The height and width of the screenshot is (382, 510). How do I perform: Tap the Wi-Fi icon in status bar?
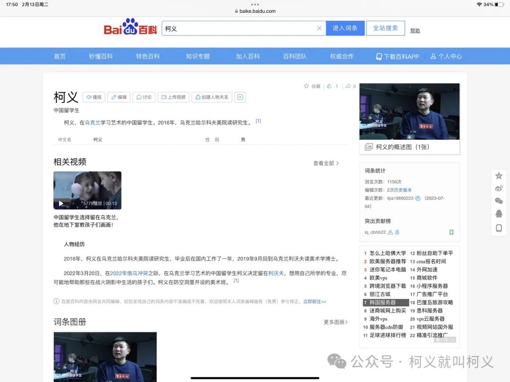coord(479,4)
